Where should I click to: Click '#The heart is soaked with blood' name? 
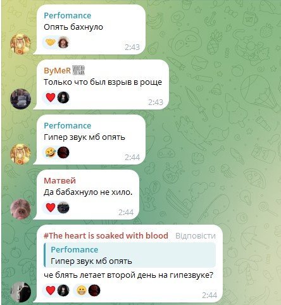tap(106, 235)
